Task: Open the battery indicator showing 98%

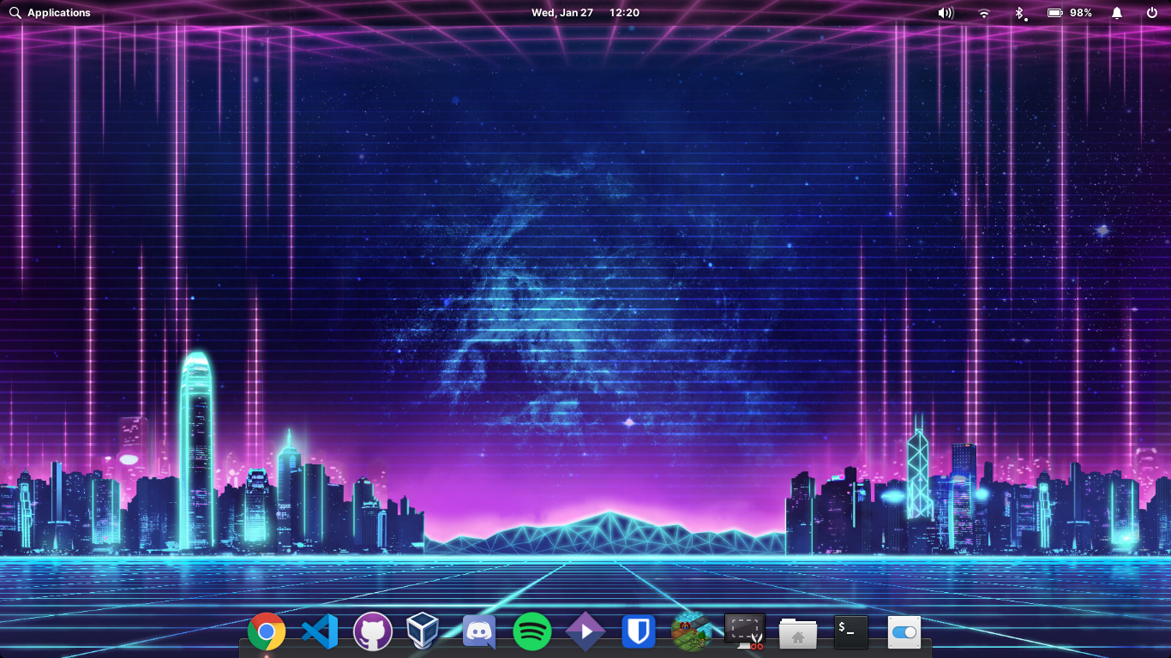Action: coord(1070,13)
